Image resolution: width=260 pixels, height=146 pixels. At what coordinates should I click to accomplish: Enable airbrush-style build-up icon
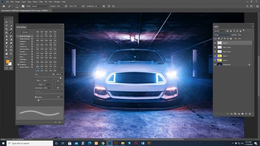pos(83,6)
